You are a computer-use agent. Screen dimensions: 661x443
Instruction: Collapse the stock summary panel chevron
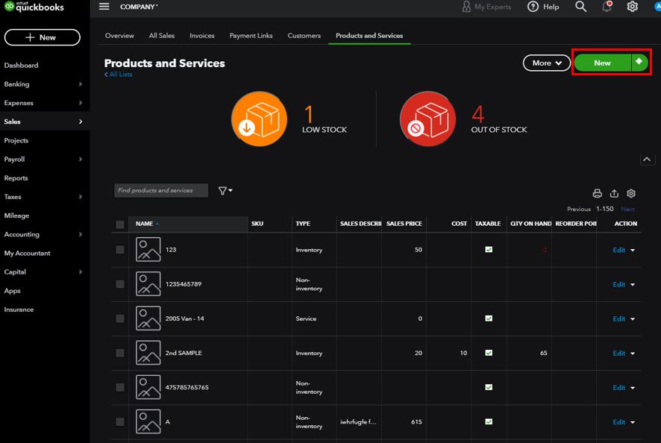pyautogui.click(x=647, y=159)
